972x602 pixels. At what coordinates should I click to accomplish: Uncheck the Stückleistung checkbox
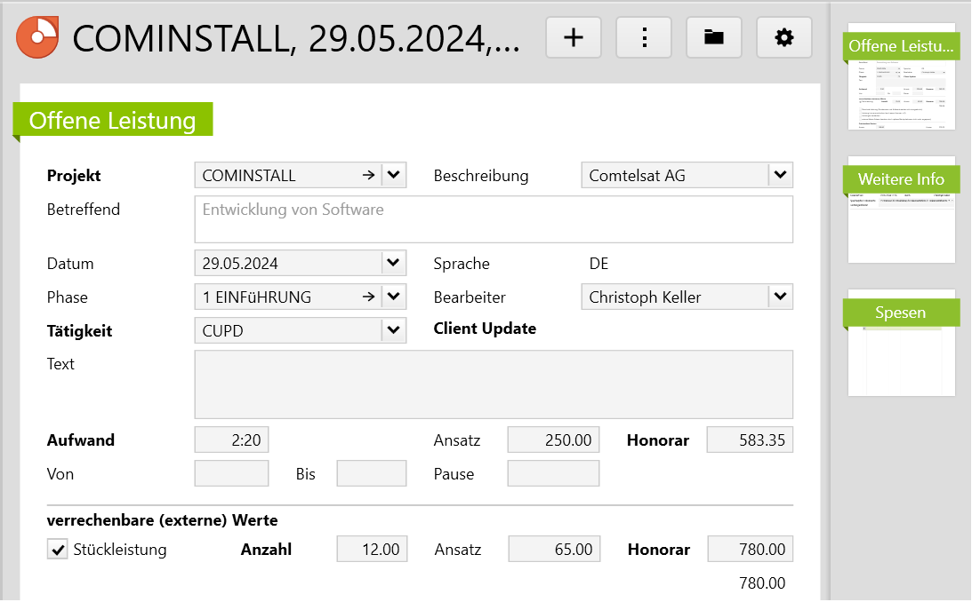point(58,551)
